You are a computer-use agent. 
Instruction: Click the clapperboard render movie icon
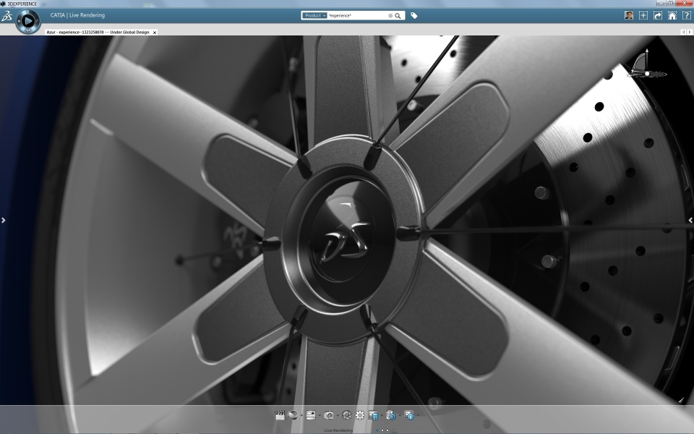(280, 415)
